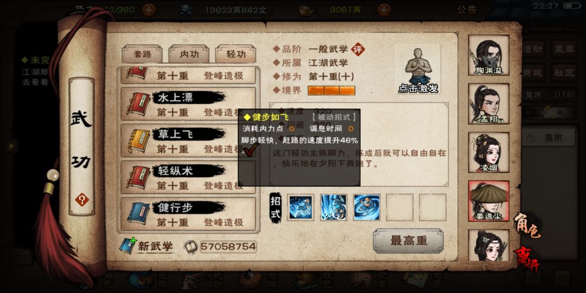The width and height of the screenshot is (586, 293).
Task: Click the plus icon next to stamina
Action: pyautogui.click(x=149, y=10)
